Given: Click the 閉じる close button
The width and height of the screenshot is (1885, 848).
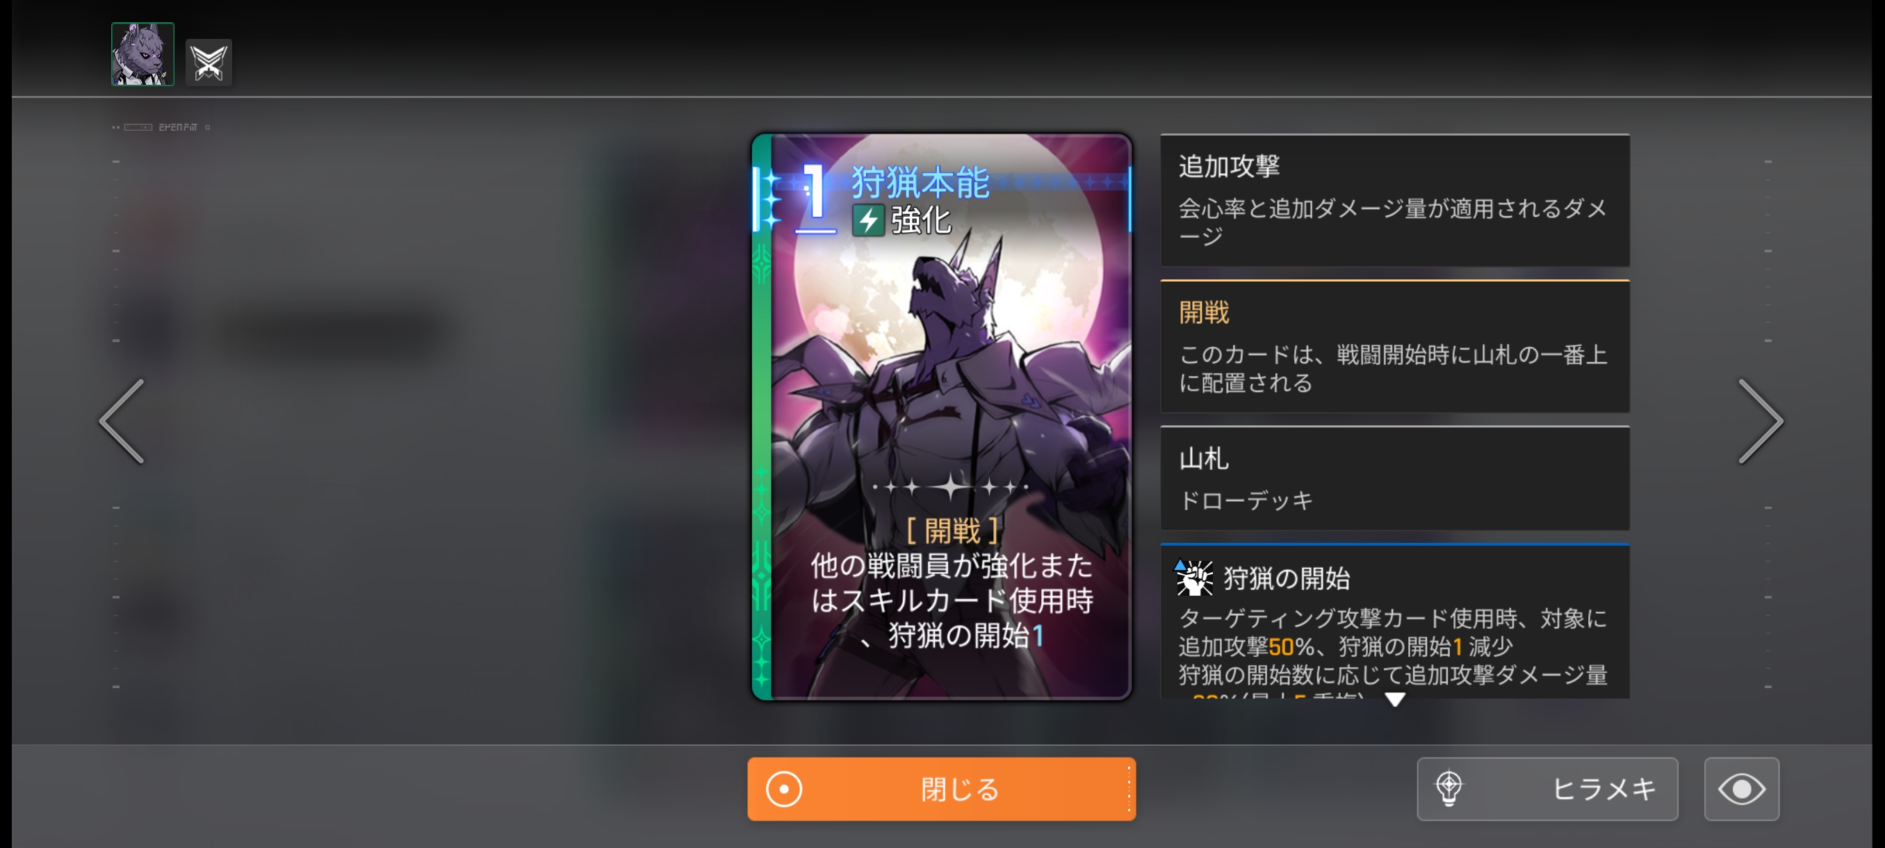Looking at the screenshot, I should pyautogui.click(x=941, y=789).
